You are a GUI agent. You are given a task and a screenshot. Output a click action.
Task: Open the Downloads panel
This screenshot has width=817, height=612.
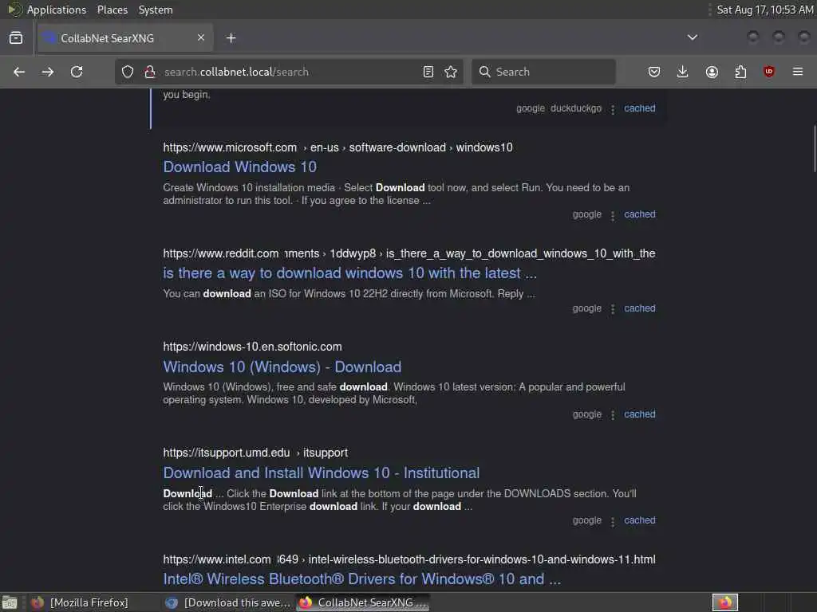tap(683, 72)
